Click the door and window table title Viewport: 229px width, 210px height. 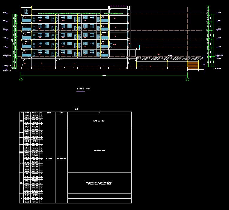coord(75,109)
